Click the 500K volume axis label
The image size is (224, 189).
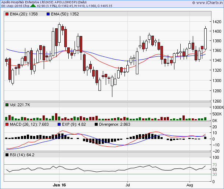(217, 114)
